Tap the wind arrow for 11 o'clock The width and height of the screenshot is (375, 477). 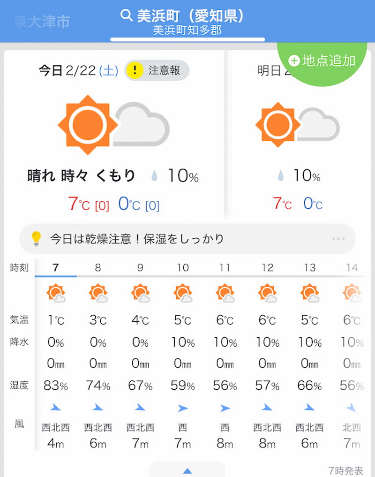tap(225, 408)
